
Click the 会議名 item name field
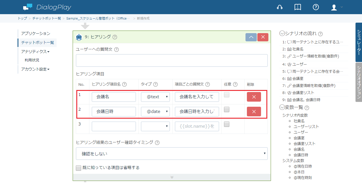pyautogui.click(x=114, y=97)
